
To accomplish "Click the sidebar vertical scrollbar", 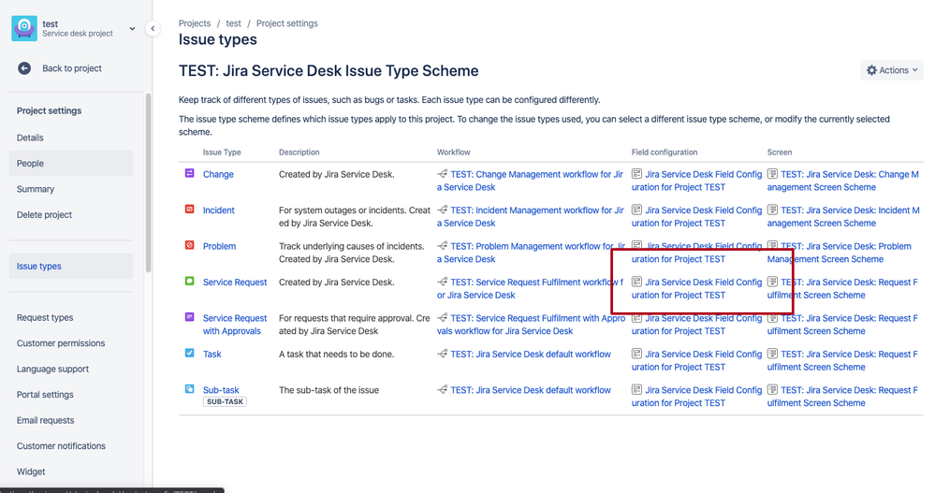I will (x=148, y=183).
